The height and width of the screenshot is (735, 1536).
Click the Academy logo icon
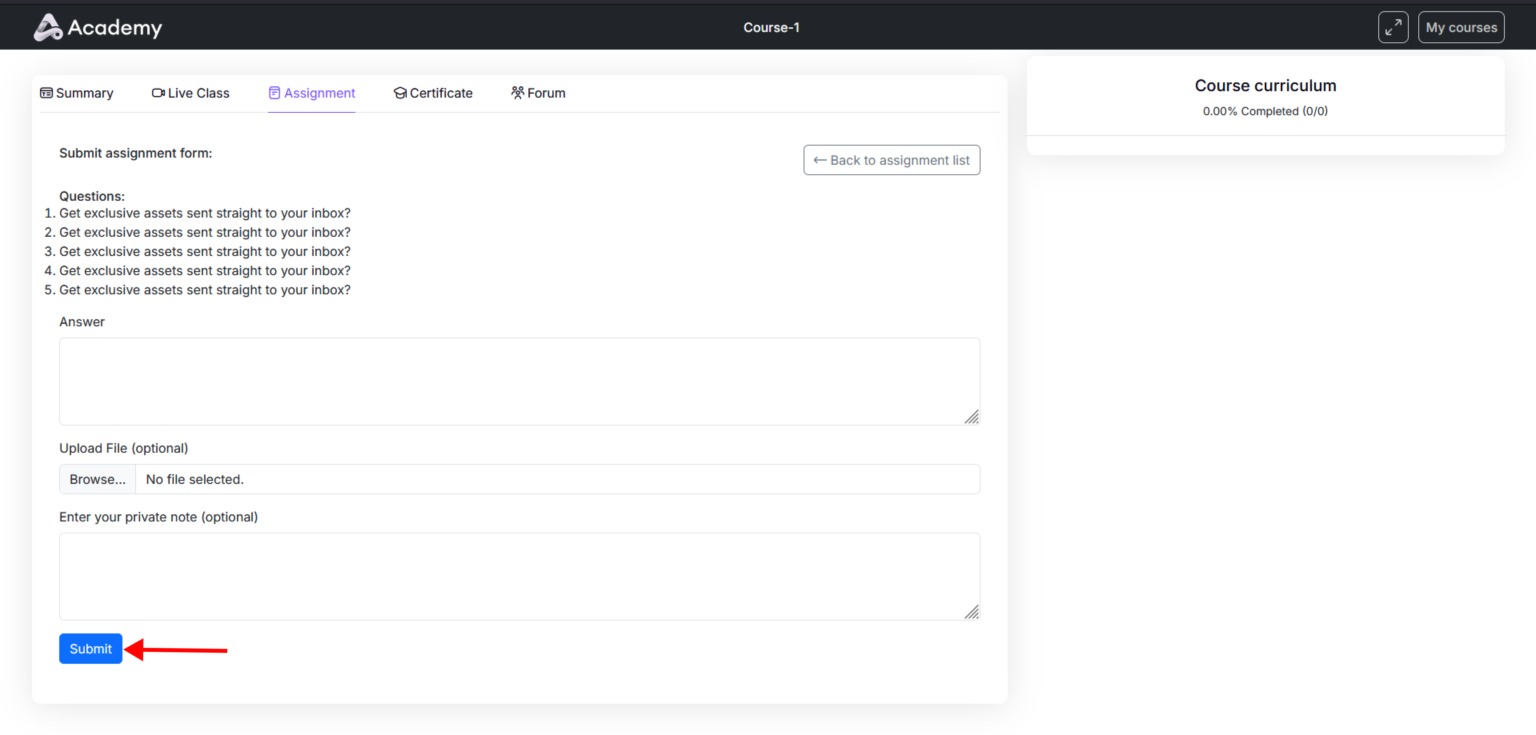click(x=48, y=28)
